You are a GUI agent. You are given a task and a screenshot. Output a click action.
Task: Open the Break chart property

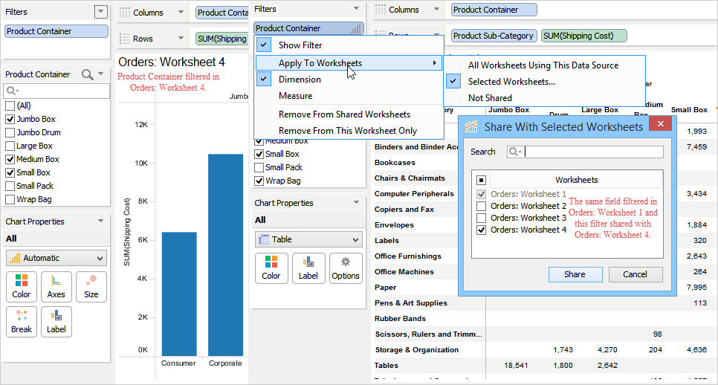tap(21, 321)
